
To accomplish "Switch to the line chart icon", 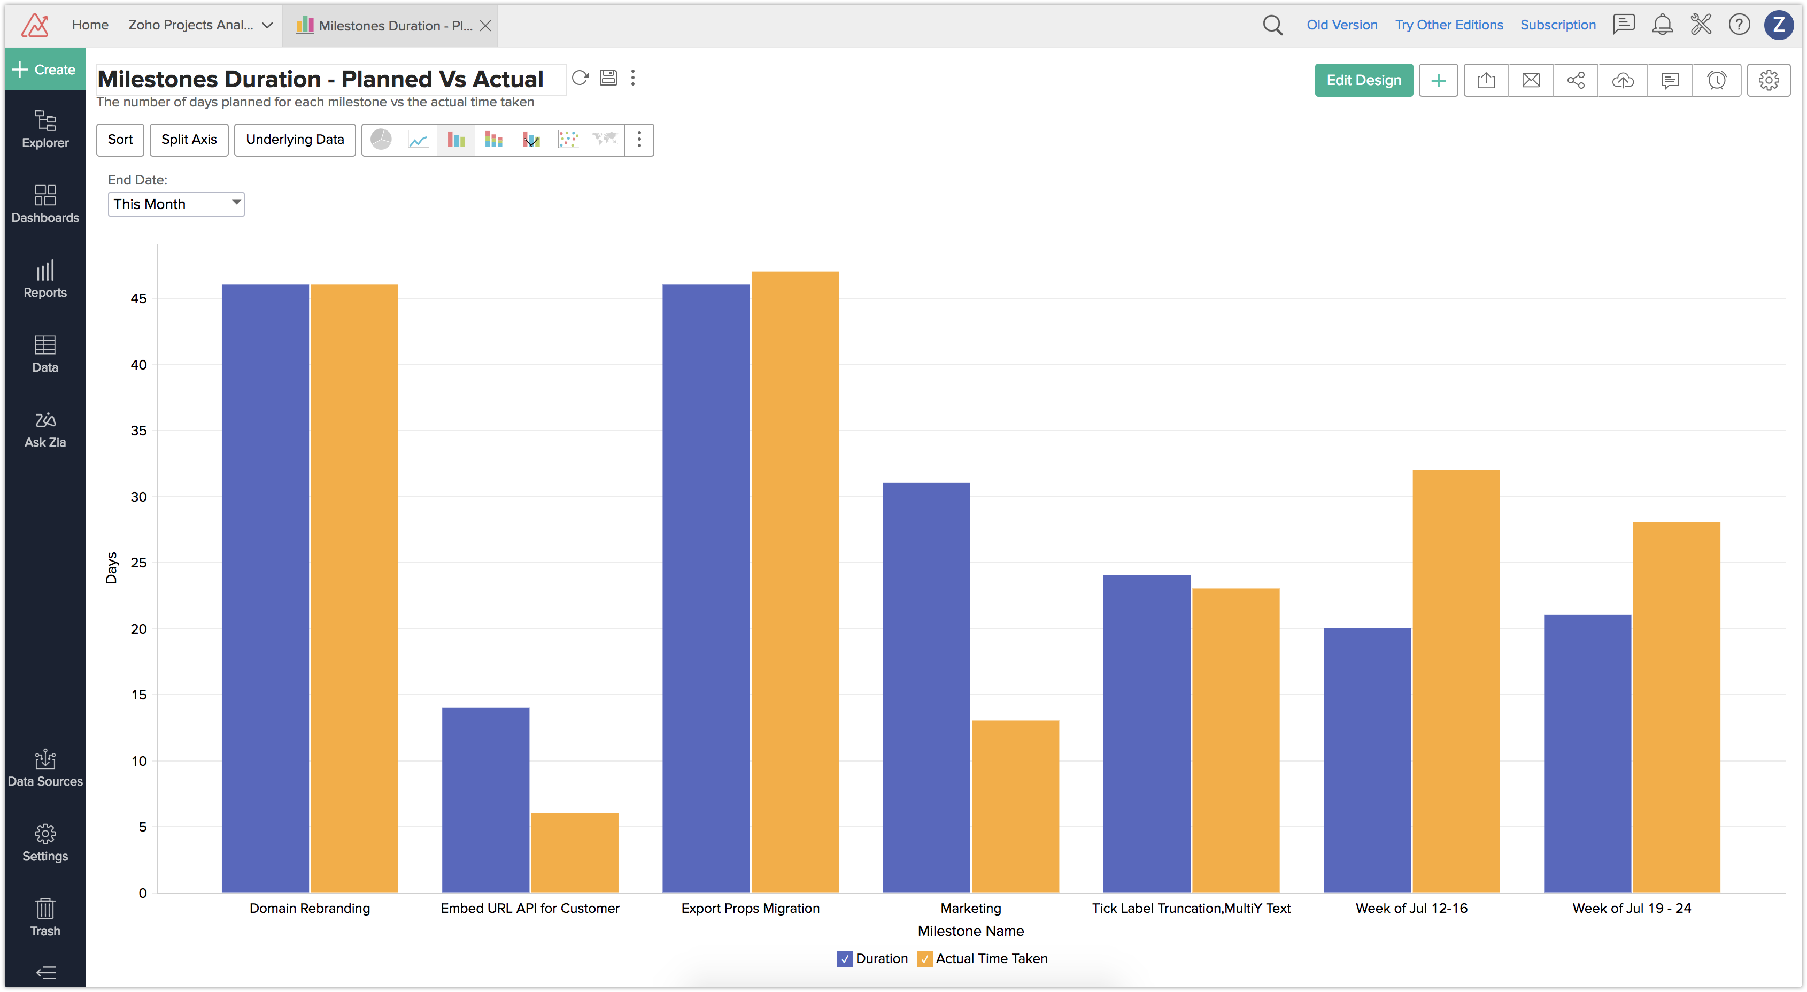I will pyautogui.click(x=418, y=140).
